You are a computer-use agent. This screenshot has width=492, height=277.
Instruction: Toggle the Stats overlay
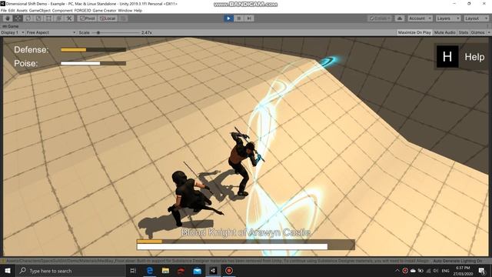coord(463,32)
